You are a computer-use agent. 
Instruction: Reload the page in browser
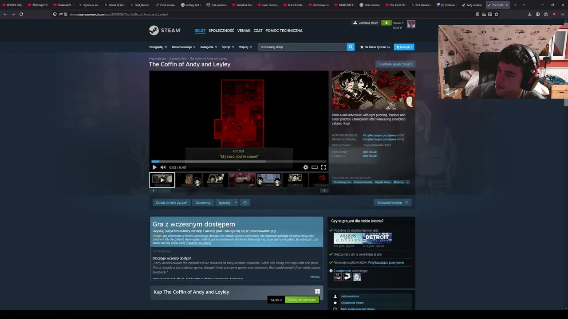(21, 14)
